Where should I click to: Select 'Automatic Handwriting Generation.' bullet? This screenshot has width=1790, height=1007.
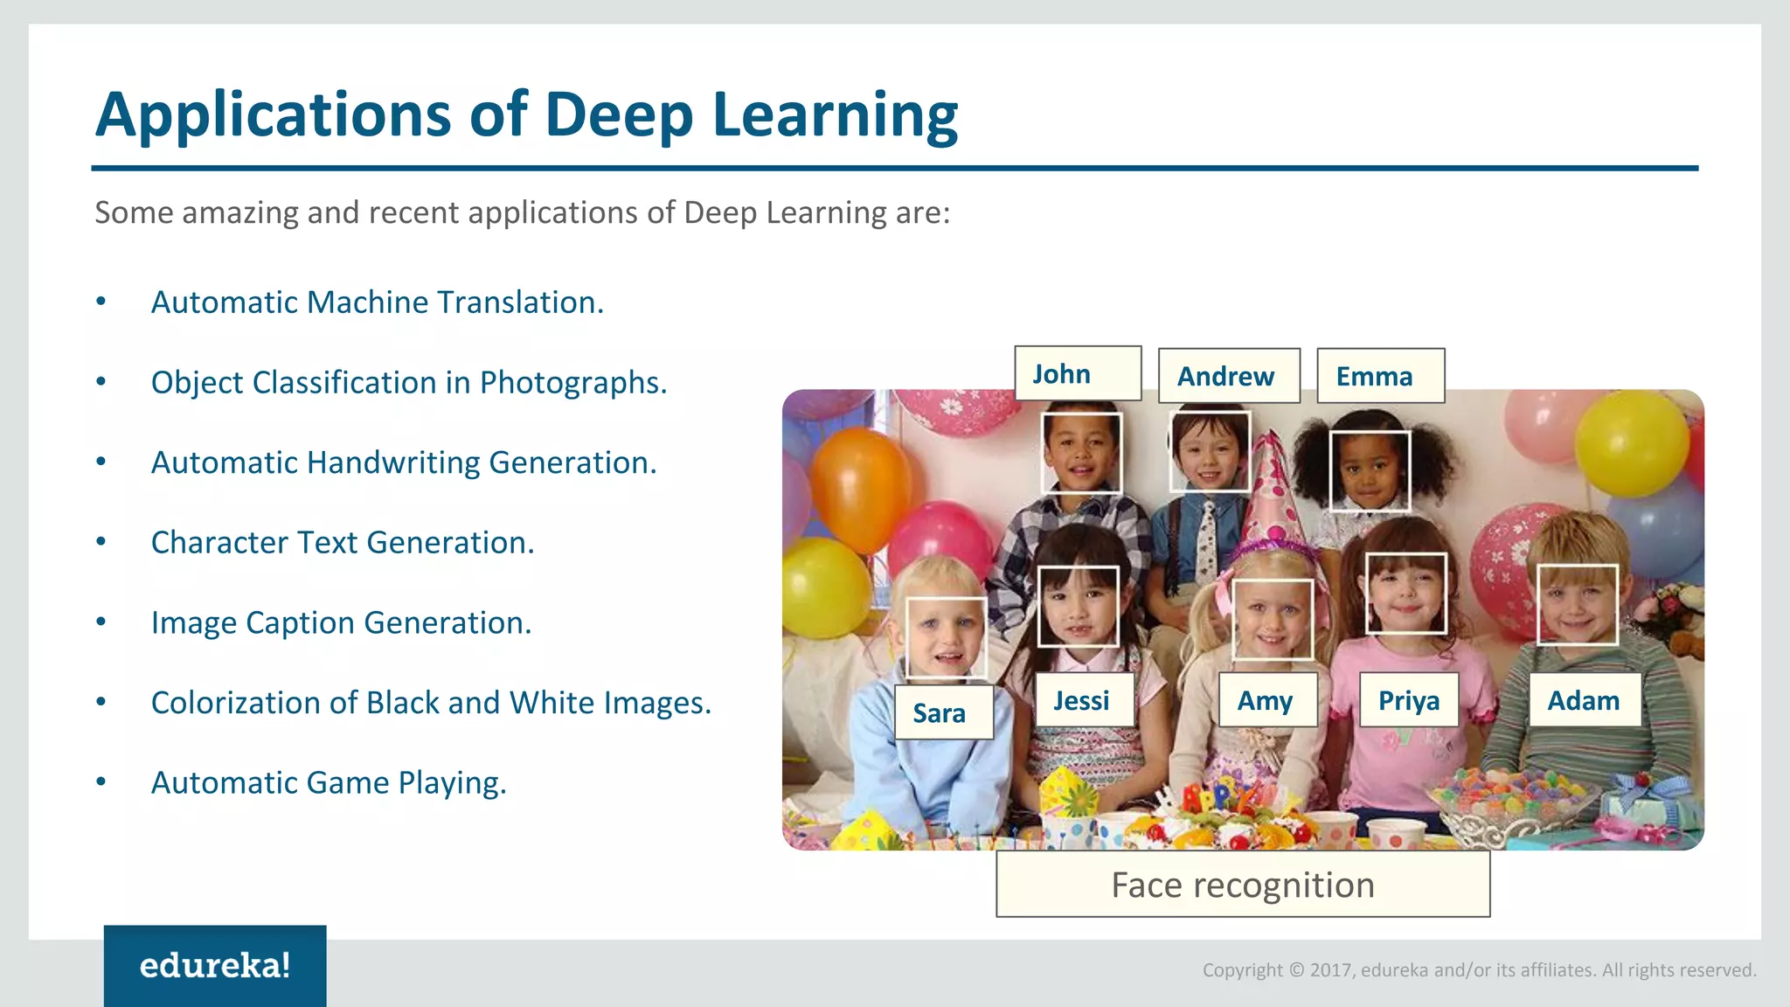[x=403, y=462]
